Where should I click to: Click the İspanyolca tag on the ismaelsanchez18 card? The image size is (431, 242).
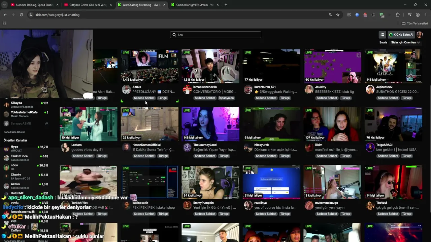click(226, 98)
